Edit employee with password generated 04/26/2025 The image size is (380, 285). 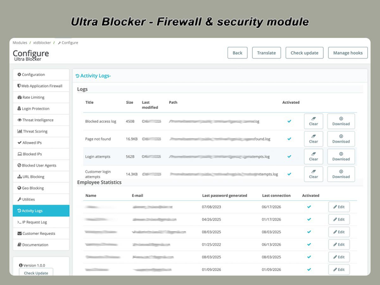(339, 219)
